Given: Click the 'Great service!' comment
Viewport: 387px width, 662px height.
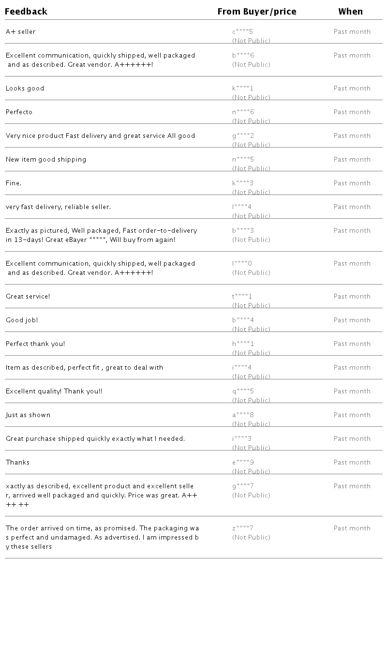Looking at the screenshot, I should click(28, 297).
